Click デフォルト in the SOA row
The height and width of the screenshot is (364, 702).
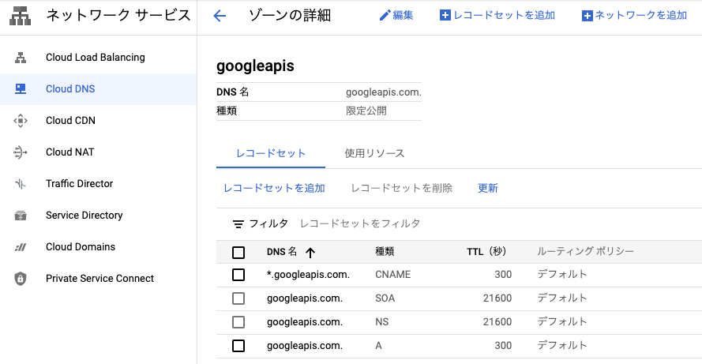pos(562,298)
